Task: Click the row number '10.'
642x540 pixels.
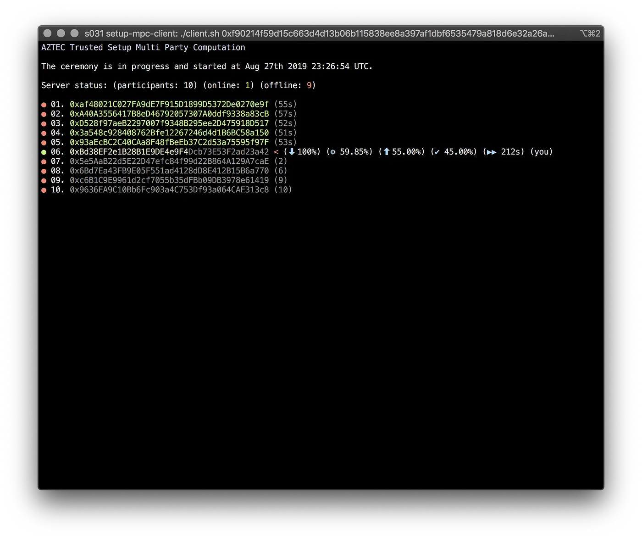Action: (x=57, y=189)
